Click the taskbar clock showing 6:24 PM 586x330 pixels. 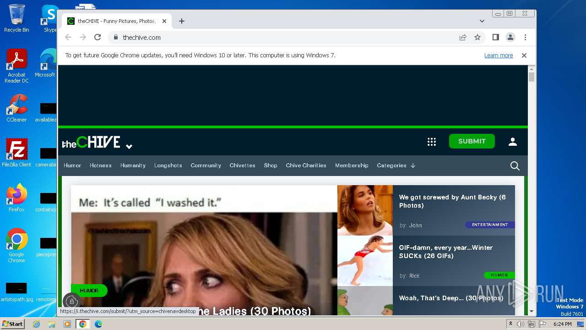(x=562, y=324)
